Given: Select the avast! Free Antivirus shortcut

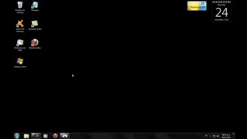Looking at the screenshot, I should (20, 26).
